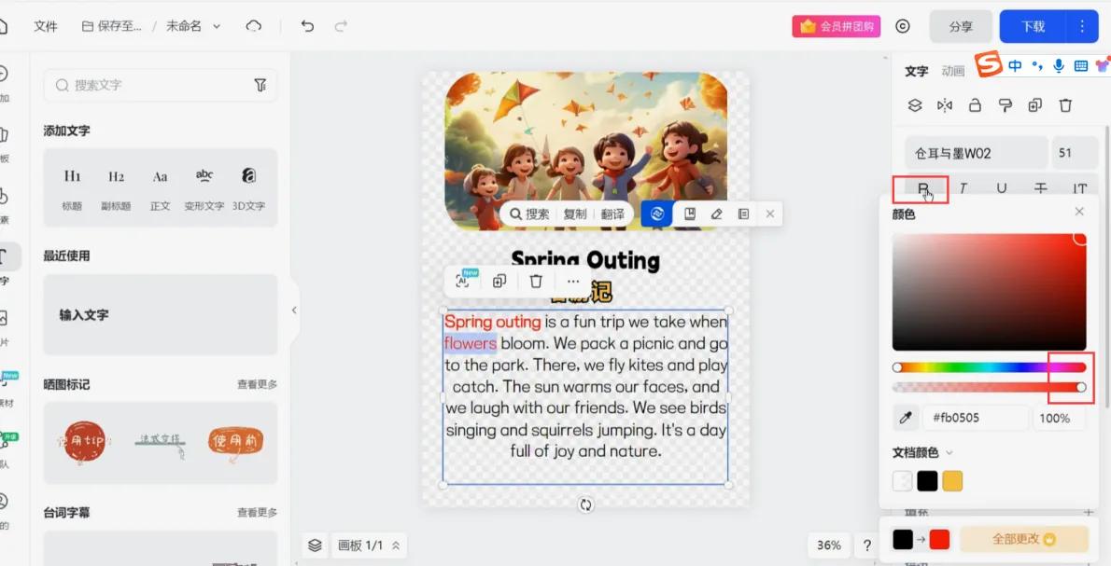
Task: Delete element using right panel trash icon
Action: point(1065,105)
